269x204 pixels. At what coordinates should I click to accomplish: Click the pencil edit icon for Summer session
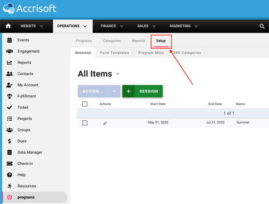[105, 123]
